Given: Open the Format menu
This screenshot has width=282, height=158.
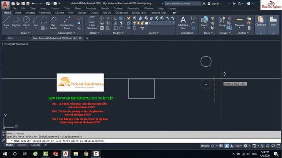Looking at the screenshot, I should click(x=55, y=8).
